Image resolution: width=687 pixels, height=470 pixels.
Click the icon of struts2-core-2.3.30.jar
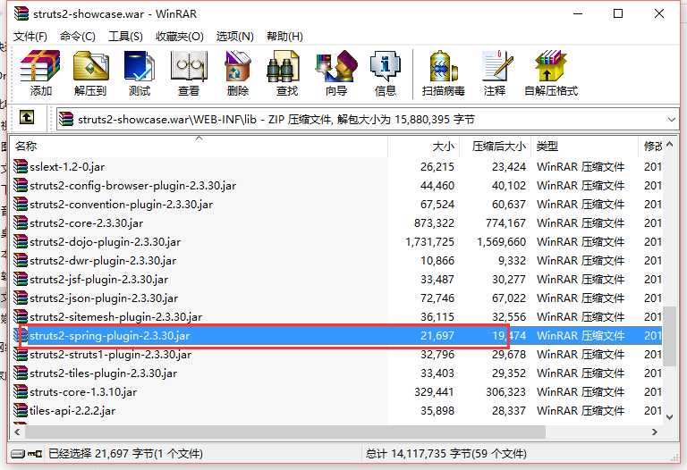[21, 222]
